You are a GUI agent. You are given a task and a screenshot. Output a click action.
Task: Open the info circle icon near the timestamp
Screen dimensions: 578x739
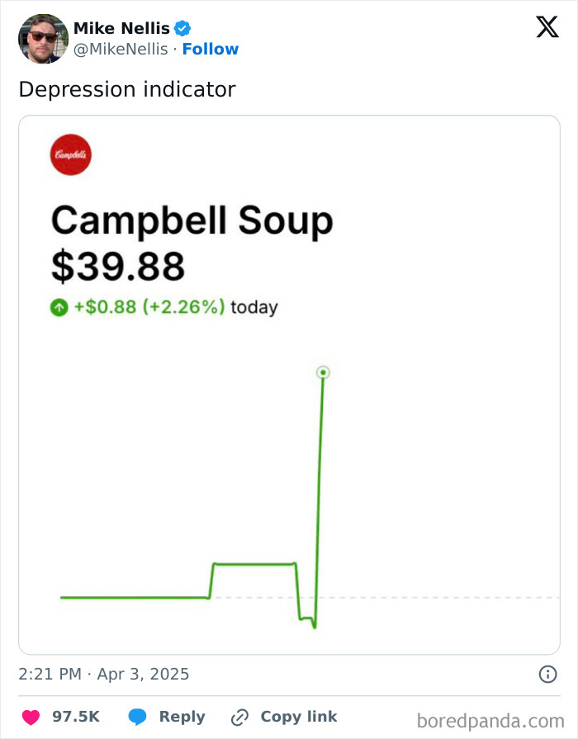pos(550,675)
